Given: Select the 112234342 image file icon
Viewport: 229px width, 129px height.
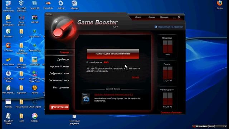Looking at the screenshot, I should tap(35, 61).
